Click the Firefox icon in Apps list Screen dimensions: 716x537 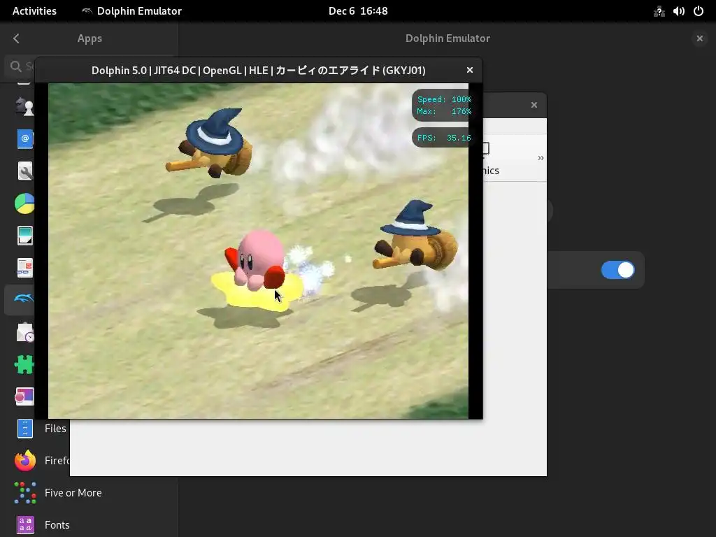pyautogui.click(x=25, y=461)
